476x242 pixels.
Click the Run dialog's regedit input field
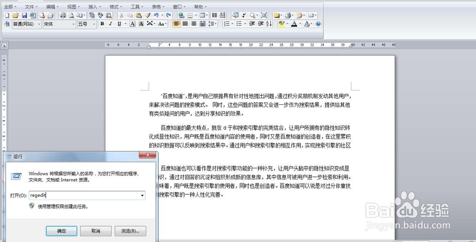[x=87, y=195]
